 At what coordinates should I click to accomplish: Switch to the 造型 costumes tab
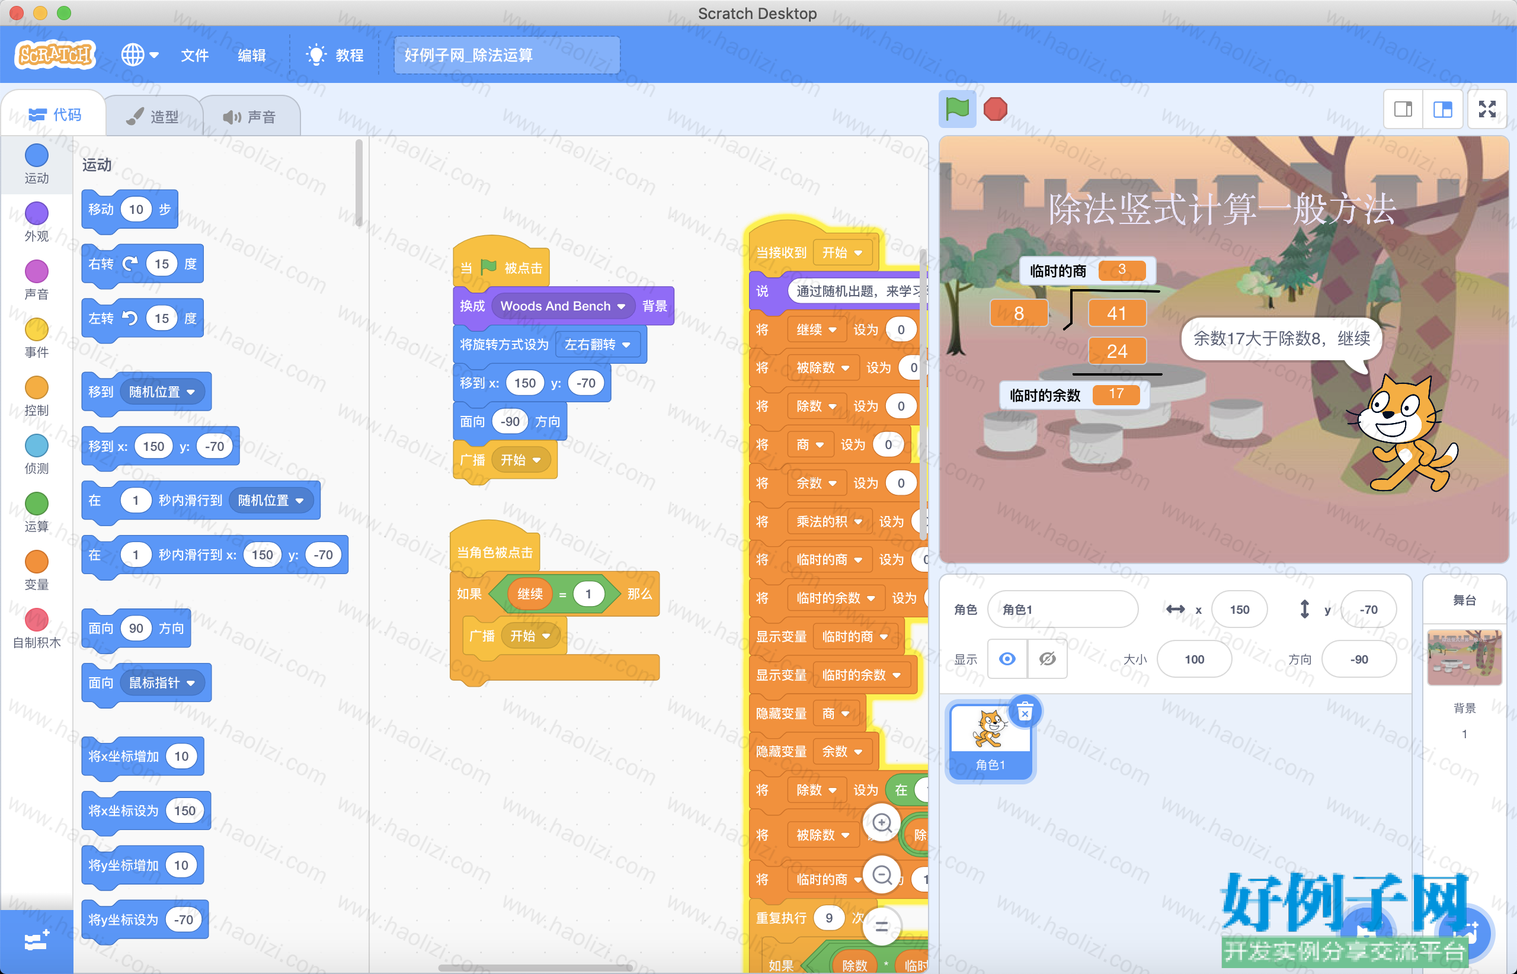point(152,116)
